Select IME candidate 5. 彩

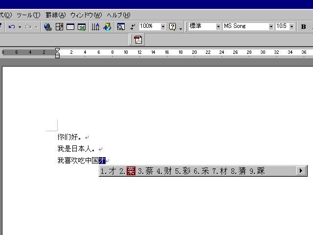click(183, 171)
